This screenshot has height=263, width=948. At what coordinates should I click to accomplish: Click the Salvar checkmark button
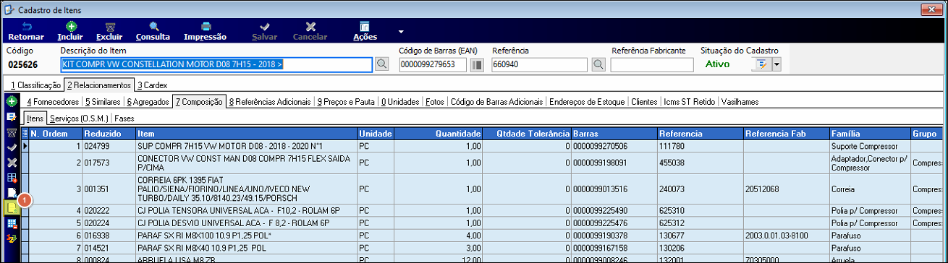point(265,30)
